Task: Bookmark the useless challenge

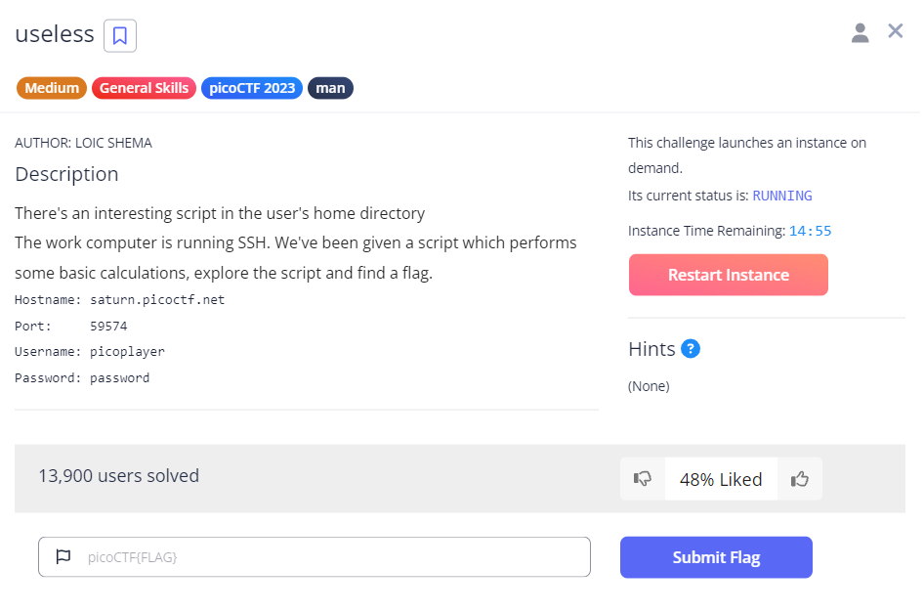Action: coord(120,36)
